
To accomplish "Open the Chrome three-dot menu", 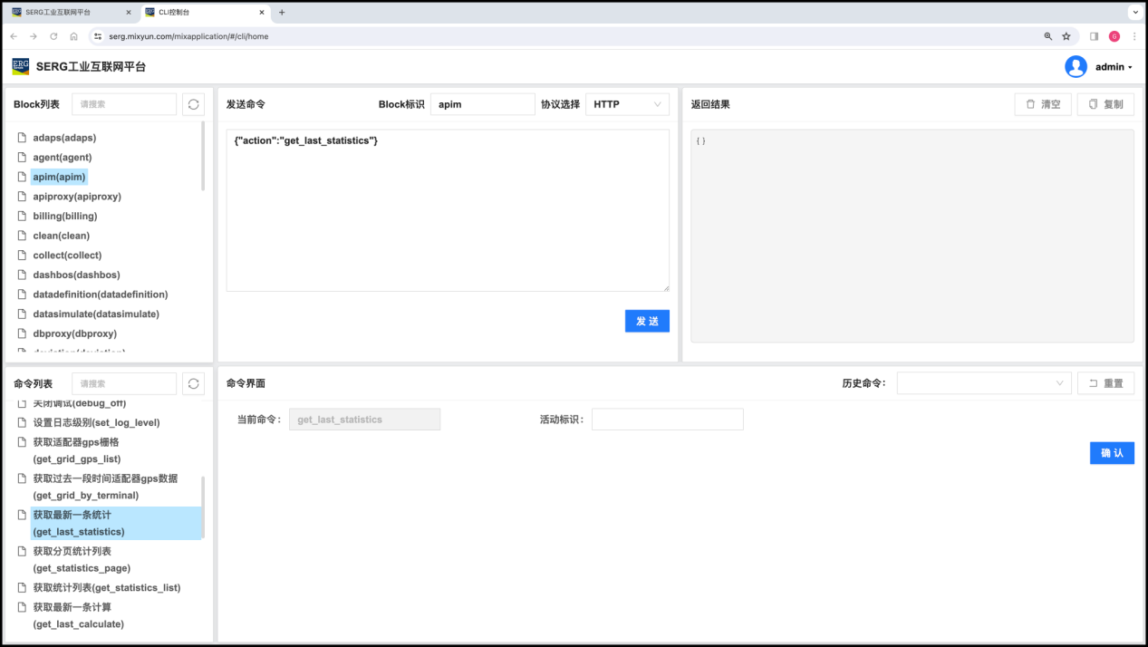I will [1134, 36].
